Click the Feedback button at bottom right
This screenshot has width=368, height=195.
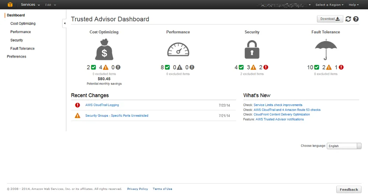(348, 189)
